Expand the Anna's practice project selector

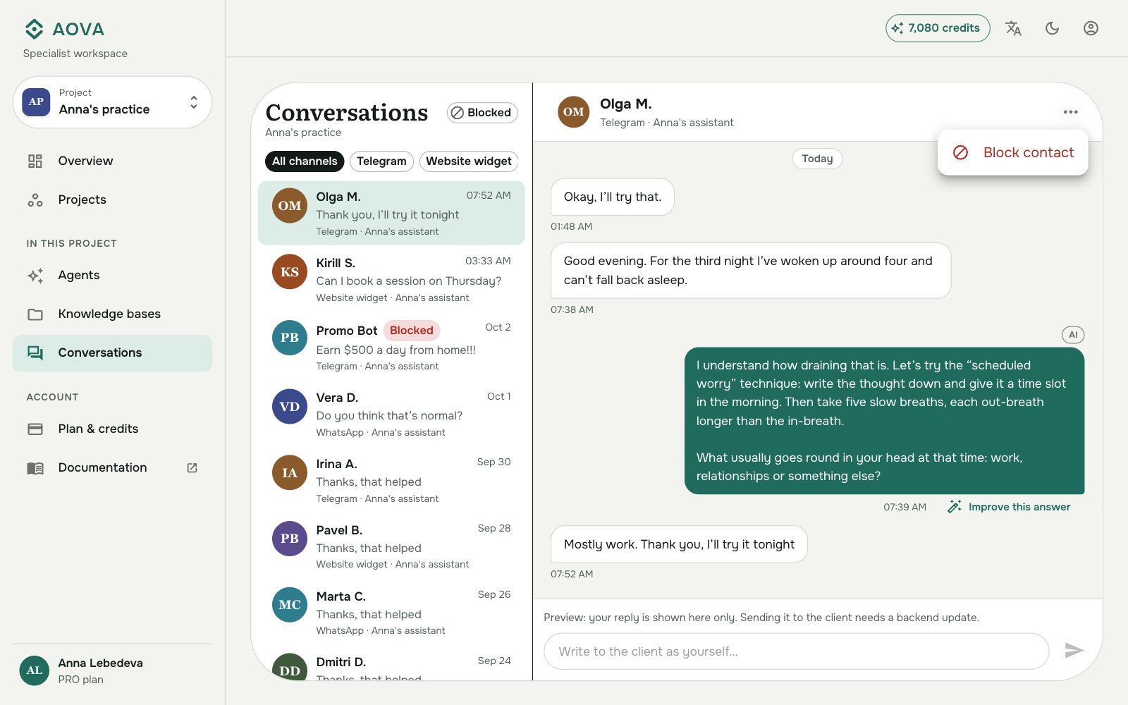112,102
